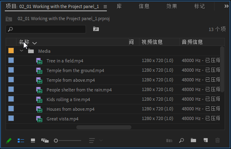Collapse the Media bin chevron
Viewport: 231px width, 149px height.
pos(21,51)
